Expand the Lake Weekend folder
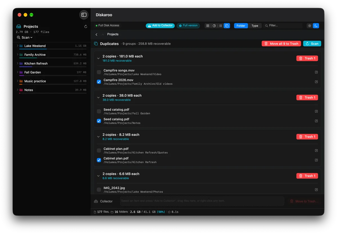This screenshot has width=337, height=233. pyautogui.click(x=17, y=46)
